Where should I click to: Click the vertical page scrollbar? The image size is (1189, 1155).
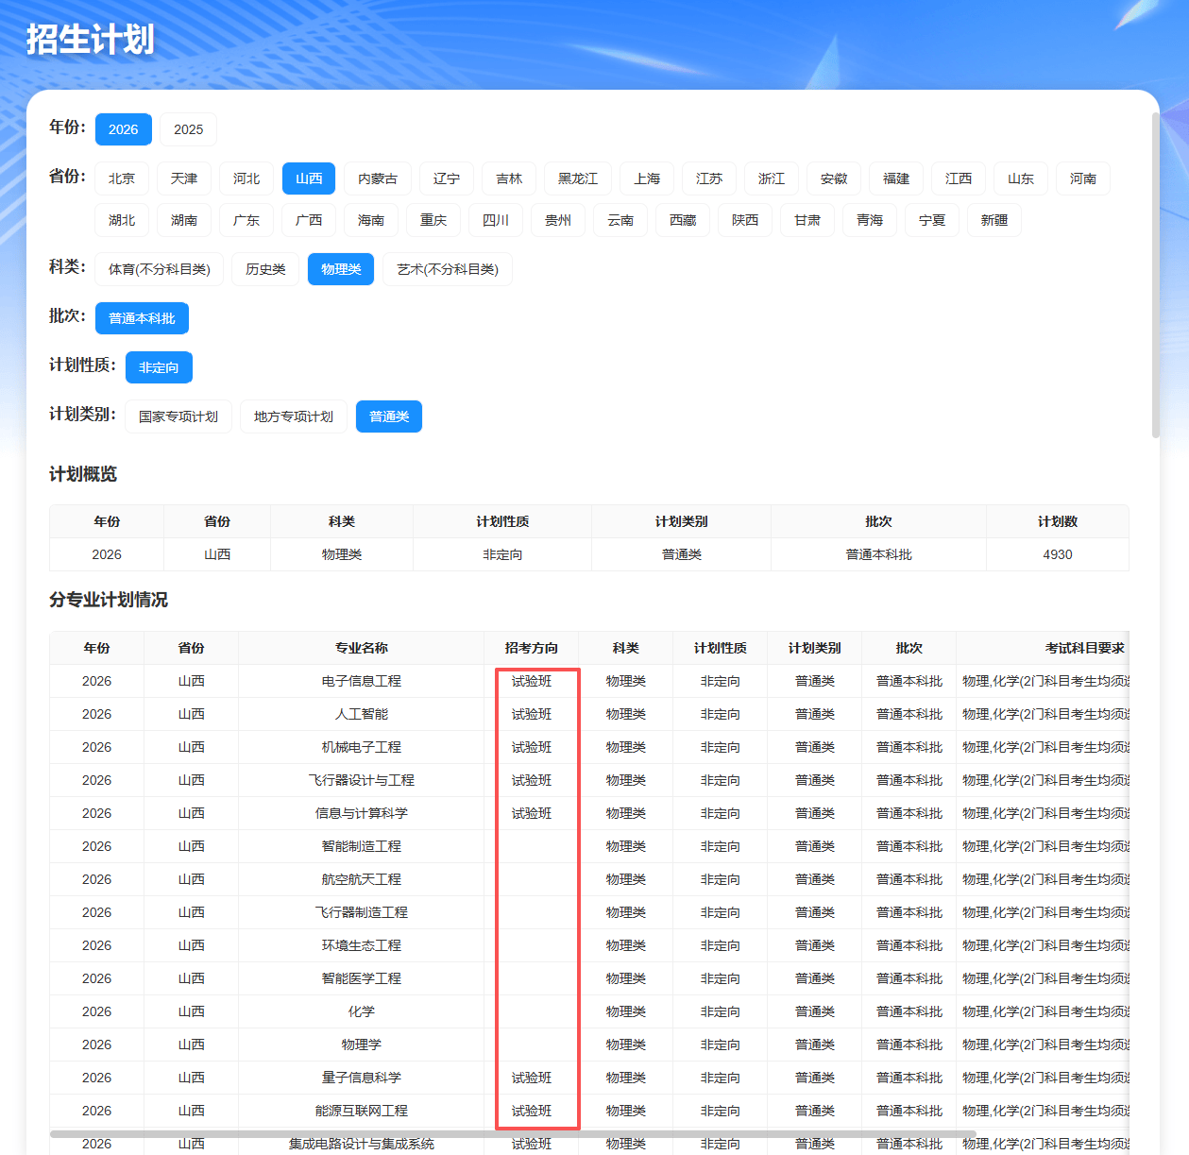(x=1155, y=276)
